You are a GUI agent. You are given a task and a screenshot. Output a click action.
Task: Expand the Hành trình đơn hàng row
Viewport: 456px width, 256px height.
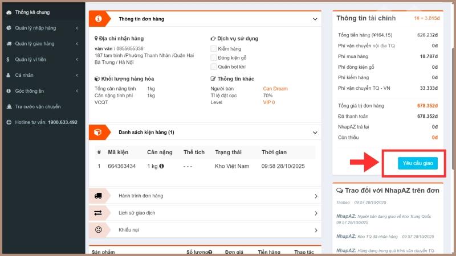point(316,196)
